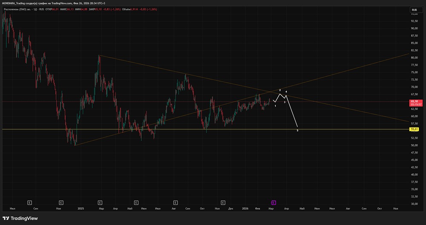
Task: Open the RUB currency selector
Action: 414,10
